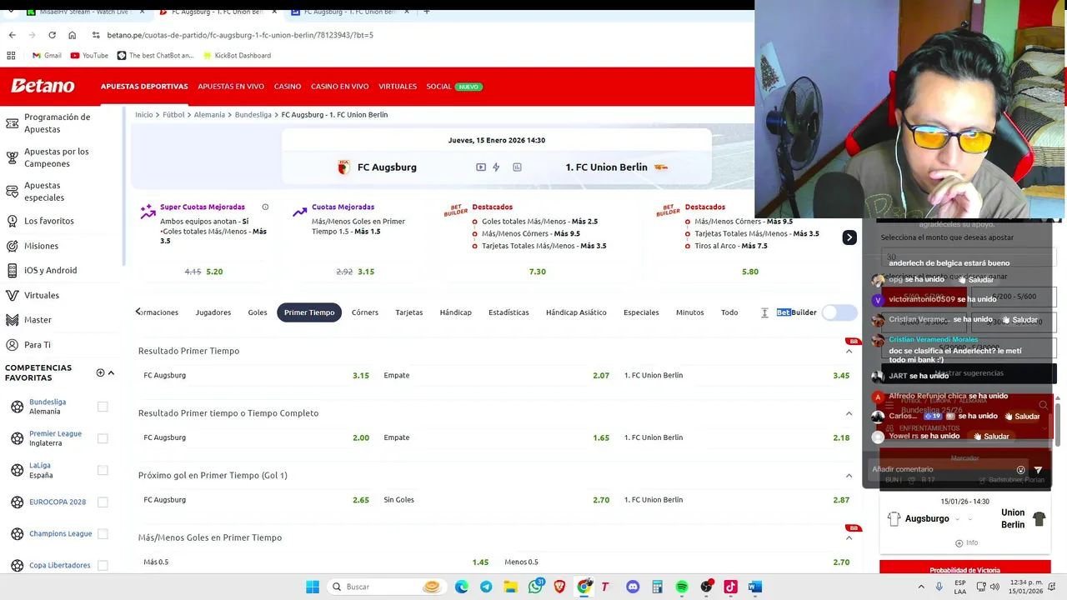Screen dimensions: 1067x600
Task: Switch to the Córners tab
Action: coord(365,312)
